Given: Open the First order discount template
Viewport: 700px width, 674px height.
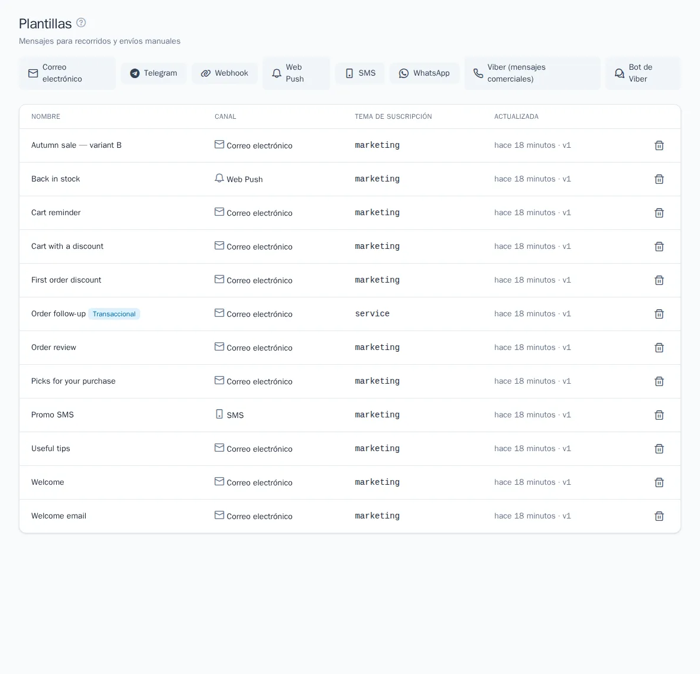Looking at the screenshot, I should click(66, 280).
